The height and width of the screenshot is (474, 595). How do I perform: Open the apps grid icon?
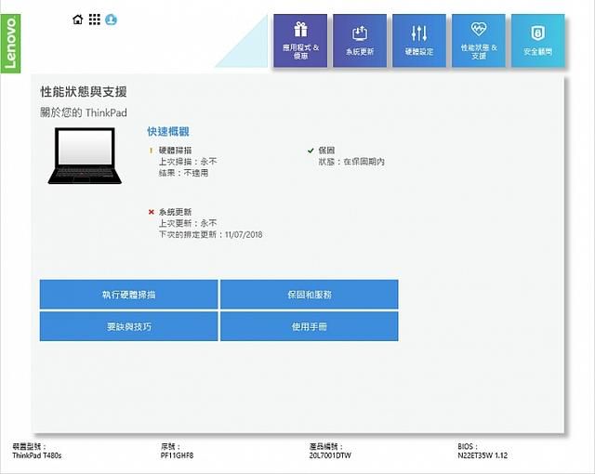(95, 20)
